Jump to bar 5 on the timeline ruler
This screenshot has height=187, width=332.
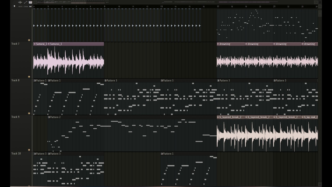48,6
